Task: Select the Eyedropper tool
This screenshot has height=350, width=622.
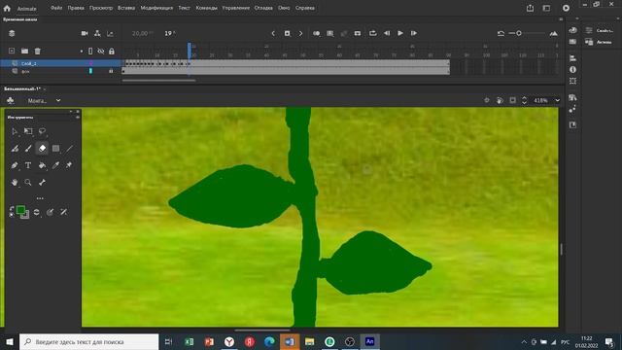Action: click(55, 165)
